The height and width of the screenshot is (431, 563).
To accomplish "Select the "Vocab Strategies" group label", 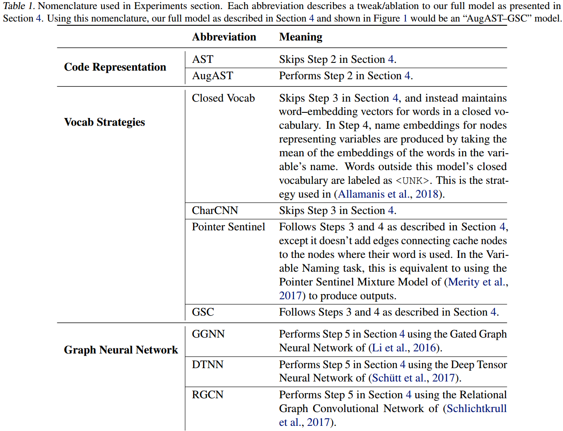I will (x=104, y=122).
